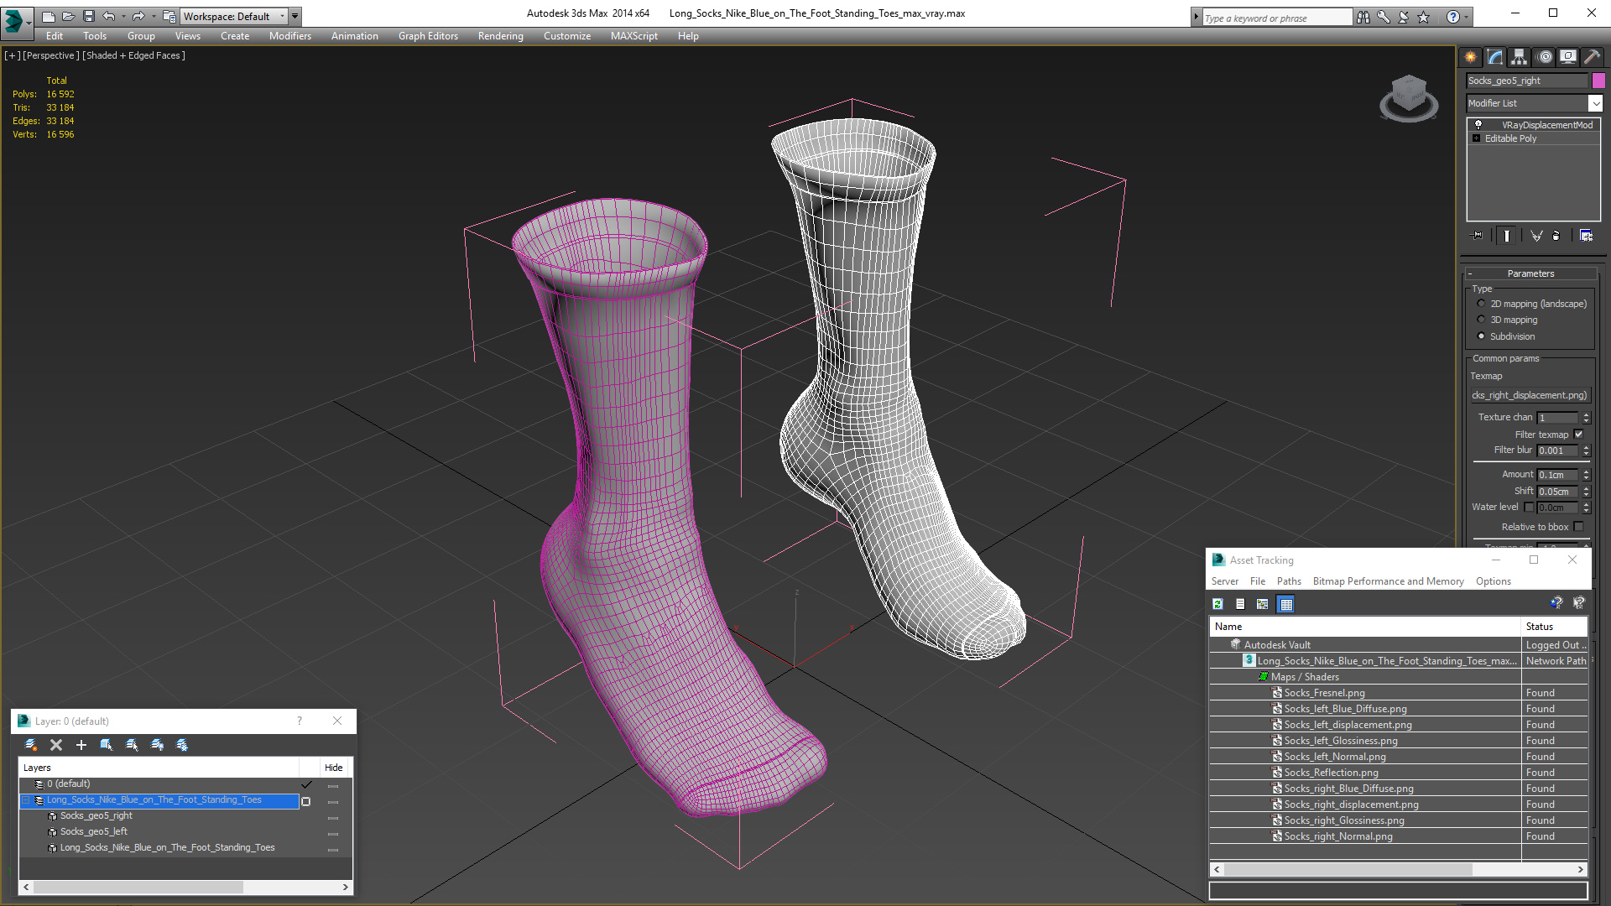Image resolution: width=1611 pixels, height=906 pixels.
Task: Collapse the Parameters rollout
Action: [x=1530, y=273]
